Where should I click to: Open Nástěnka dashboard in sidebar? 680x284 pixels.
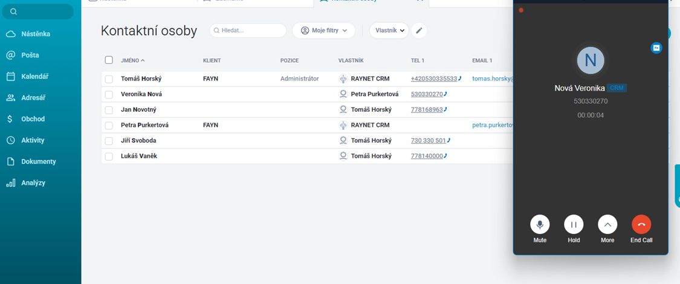click(x=36, y=34)
